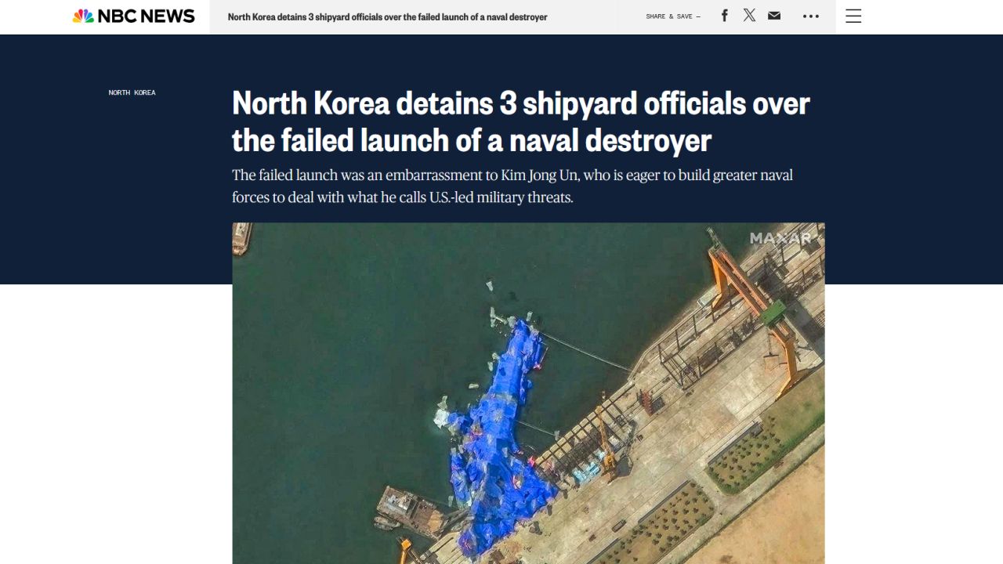Click the subheadline about Kim Jong Un
This screenshot has width=1003, height=564.
pyautogui.click(x=512, y=186)
